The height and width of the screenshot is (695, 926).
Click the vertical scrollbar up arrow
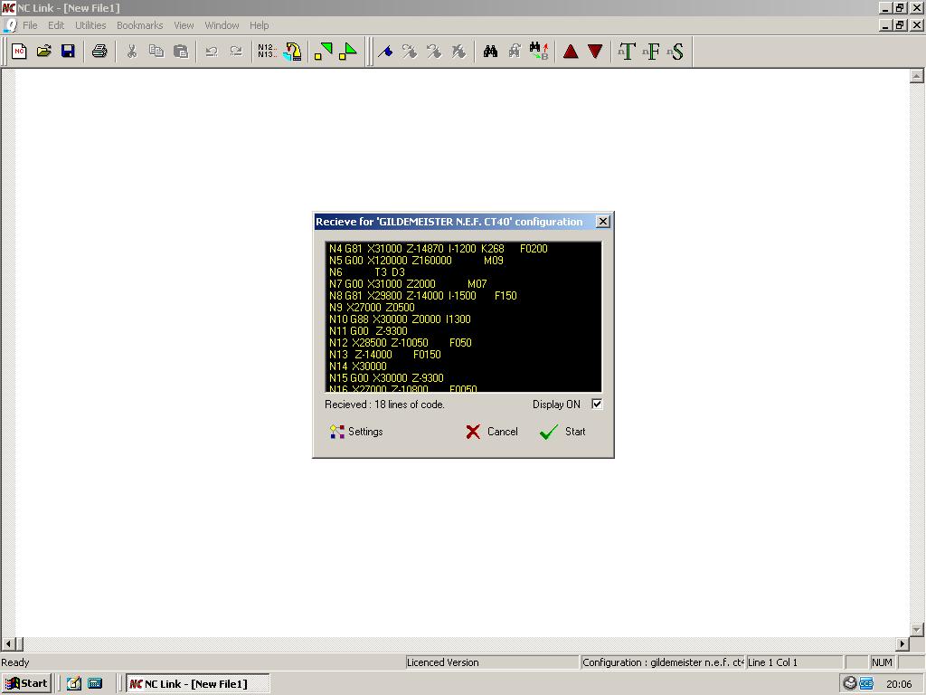tap(917, 76)
